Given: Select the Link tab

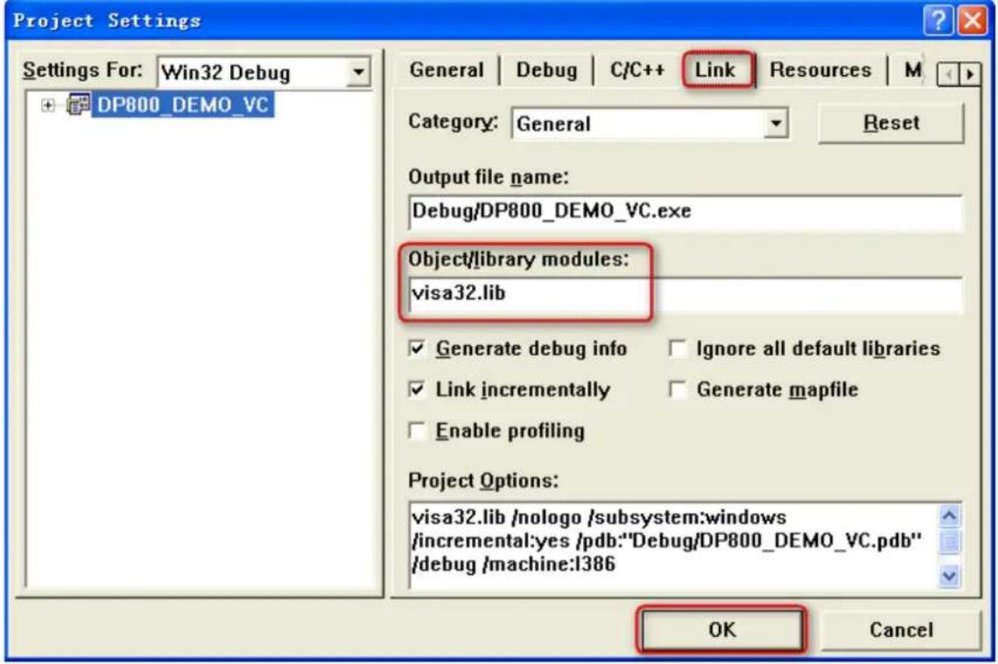Looking at the screenshot, I should pos(715,70).
